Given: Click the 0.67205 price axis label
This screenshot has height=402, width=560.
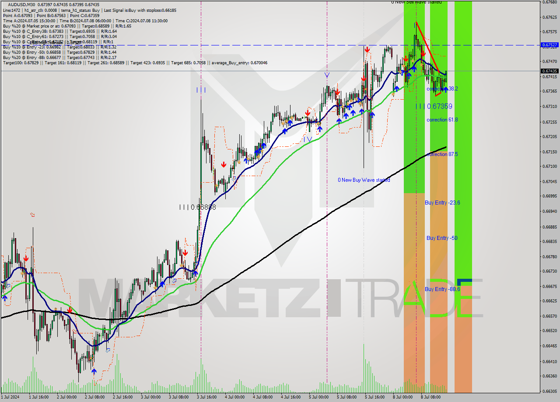Looking at the screenshot, I should point(549,137).
